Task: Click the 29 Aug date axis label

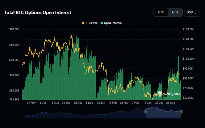Action: click(171, 103)
